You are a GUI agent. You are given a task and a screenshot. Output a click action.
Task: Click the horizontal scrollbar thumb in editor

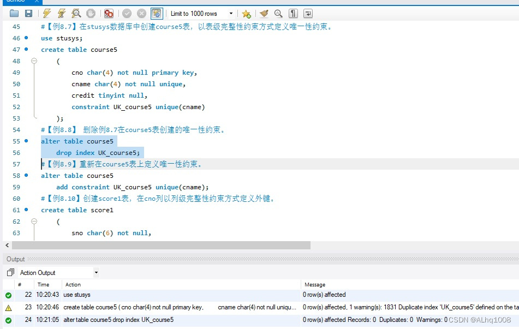[x=161, y=246]
